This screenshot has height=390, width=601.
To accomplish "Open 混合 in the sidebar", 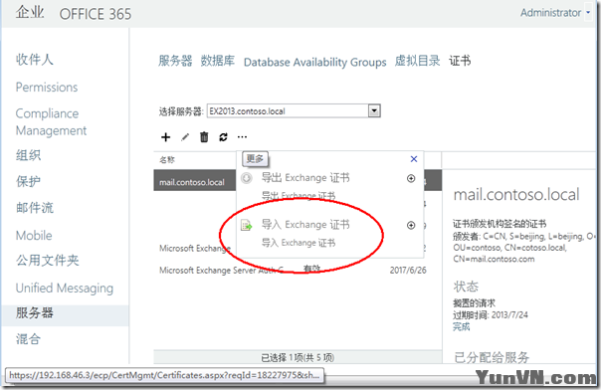I will coord(29,339).
